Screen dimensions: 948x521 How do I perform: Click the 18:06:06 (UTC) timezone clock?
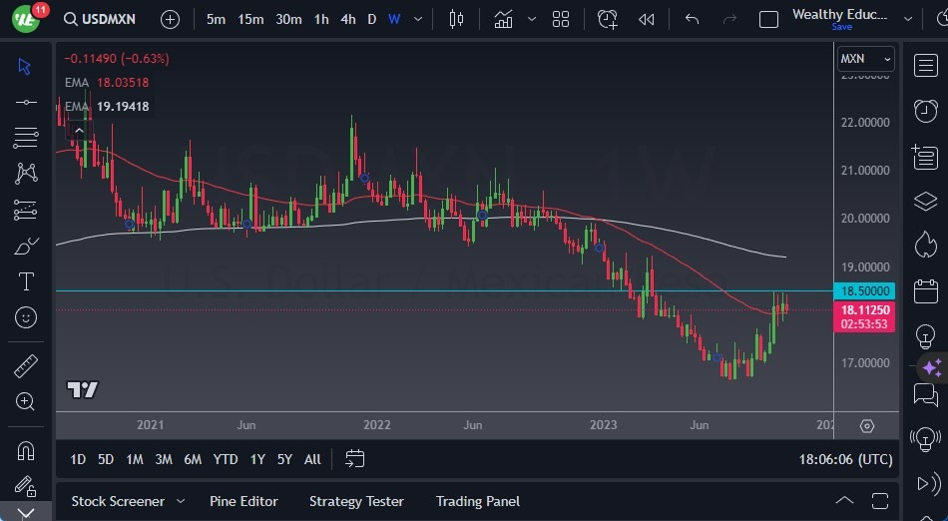coord(846,459)
